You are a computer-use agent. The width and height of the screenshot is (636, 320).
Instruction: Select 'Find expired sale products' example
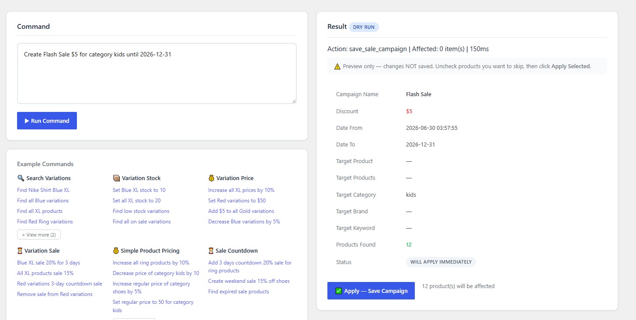(239, 292)
